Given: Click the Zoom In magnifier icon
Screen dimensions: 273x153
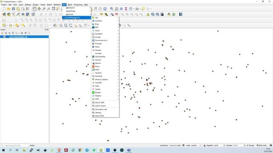Looking at the screenshot, I should (x=44, y=9).
